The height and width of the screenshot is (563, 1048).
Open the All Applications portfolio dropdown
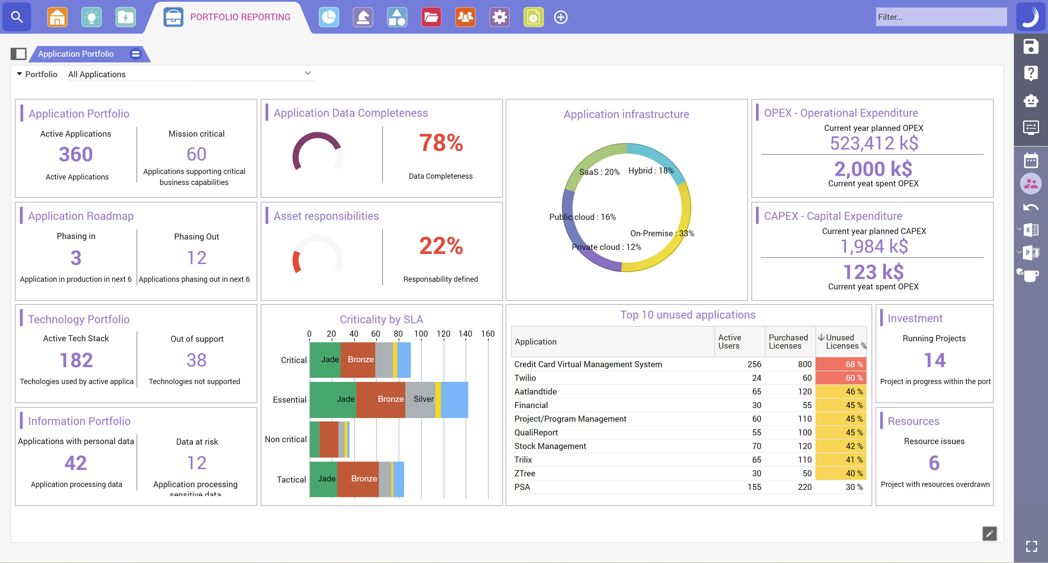tap(190, 74)
